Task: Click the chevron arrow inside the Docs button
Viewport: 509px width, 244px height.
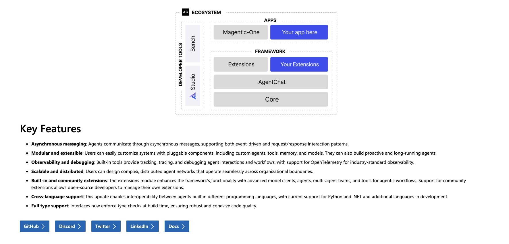Action: pyautogui.click(x=184, y=226)
